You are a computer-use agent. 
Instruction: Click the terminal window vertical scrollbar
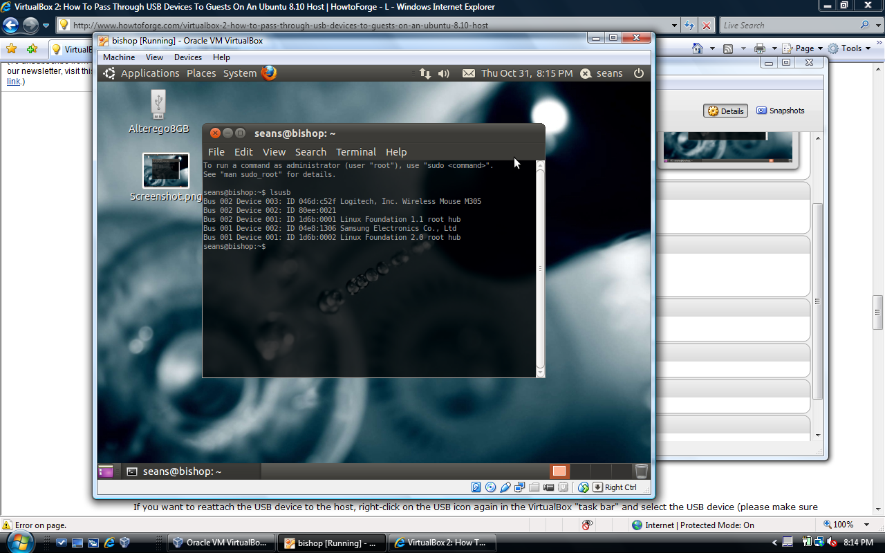click(x=541, y=268)
